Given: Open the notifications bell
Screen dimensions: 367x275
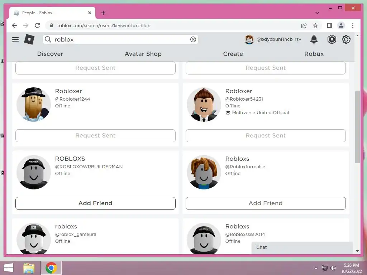Looking at the screenshot, I should pos(314,39).
